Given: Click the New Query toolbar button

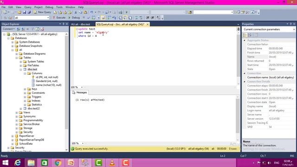Looking at the screenshot, I should point(42,12).
